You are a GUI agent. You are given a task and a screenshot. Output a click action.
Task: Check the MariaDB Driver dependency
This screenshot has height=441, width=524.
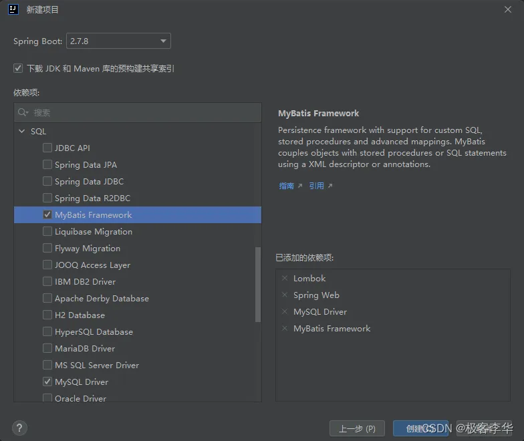pyautogui.click(x=47, y=348)
